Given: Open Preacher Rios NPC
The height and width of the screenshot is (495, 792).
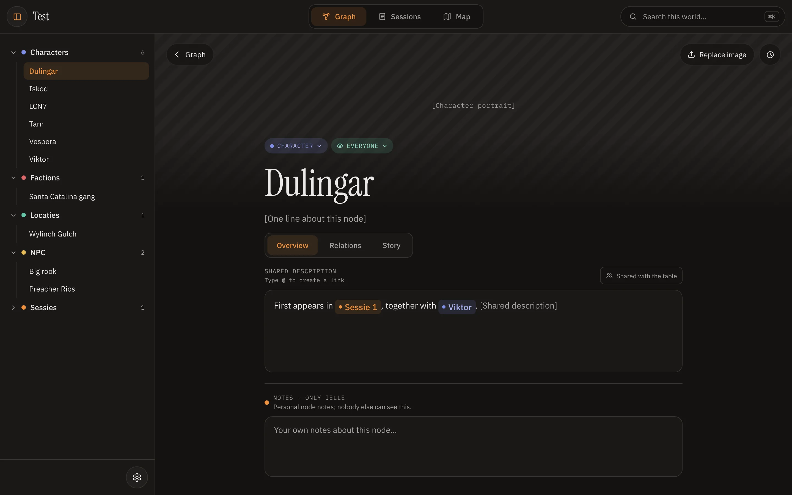Looking at the screenshot, I should pyautogui.click(x=86, y=289).
